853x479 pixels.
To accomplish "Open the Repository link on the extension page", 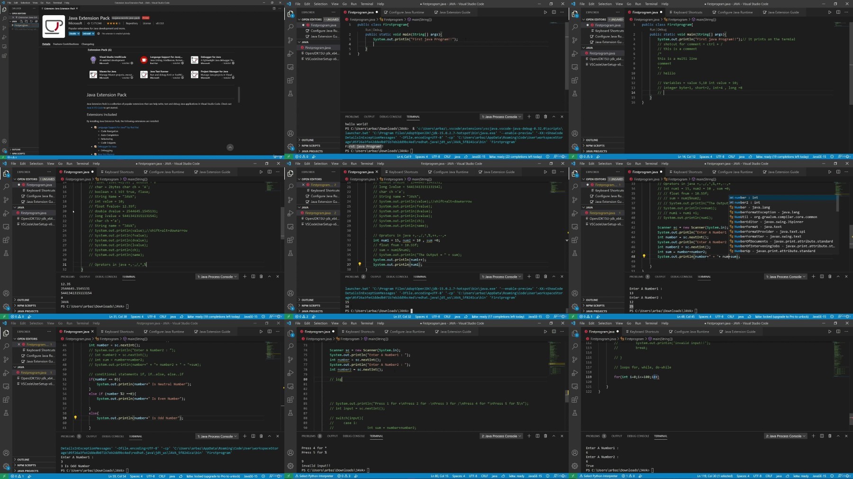I will [132, 23].
